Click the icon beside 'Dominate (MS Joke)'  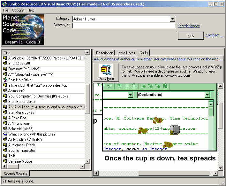[x=5, y=69]
